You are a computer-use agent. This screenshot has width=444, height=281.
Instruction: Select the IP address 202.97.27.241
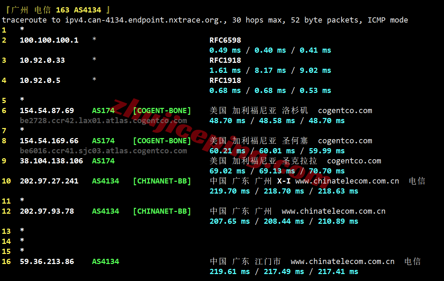click(49, 181)
